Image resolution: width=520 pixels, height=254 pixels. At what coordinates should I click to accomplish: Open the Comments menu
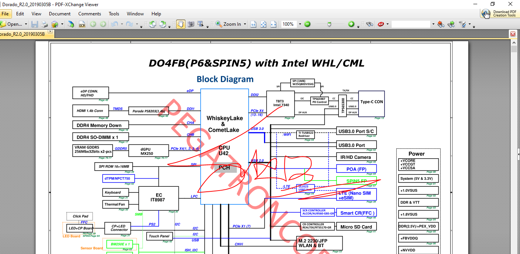90,13
